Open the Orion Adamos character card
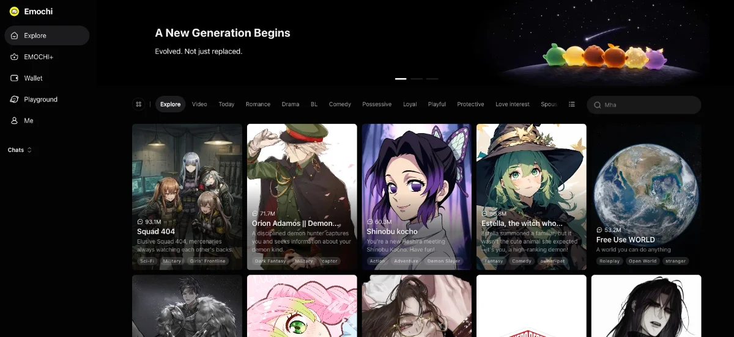The height and width of the screenshot is (337, 734). click(x=302, y=197)
